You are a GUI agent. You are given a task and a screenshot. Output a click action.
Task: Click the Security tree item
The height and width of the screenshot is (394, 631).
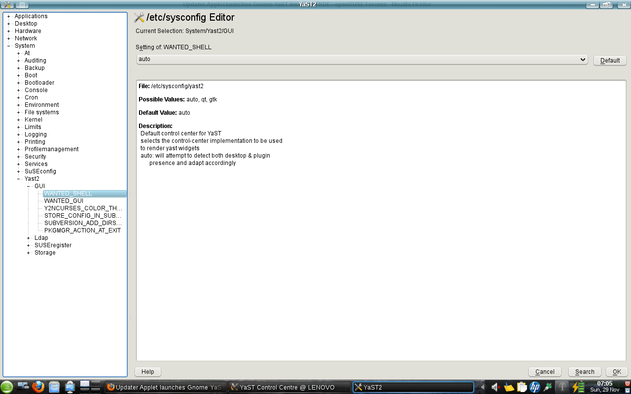click(35, 157)
